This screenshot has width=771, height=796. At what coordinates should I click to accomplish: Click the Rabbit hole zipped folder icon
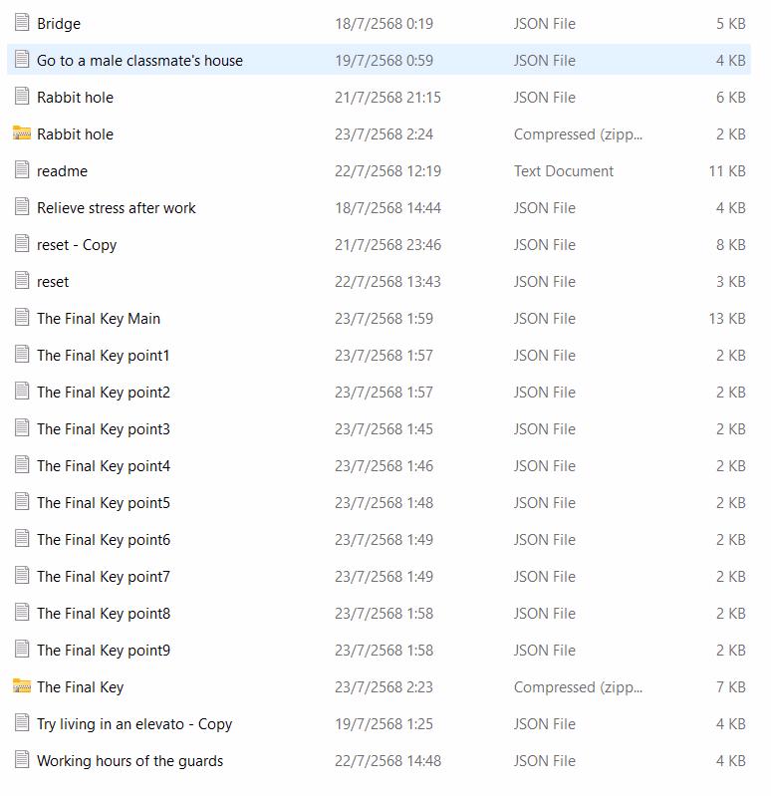(22, 133)
